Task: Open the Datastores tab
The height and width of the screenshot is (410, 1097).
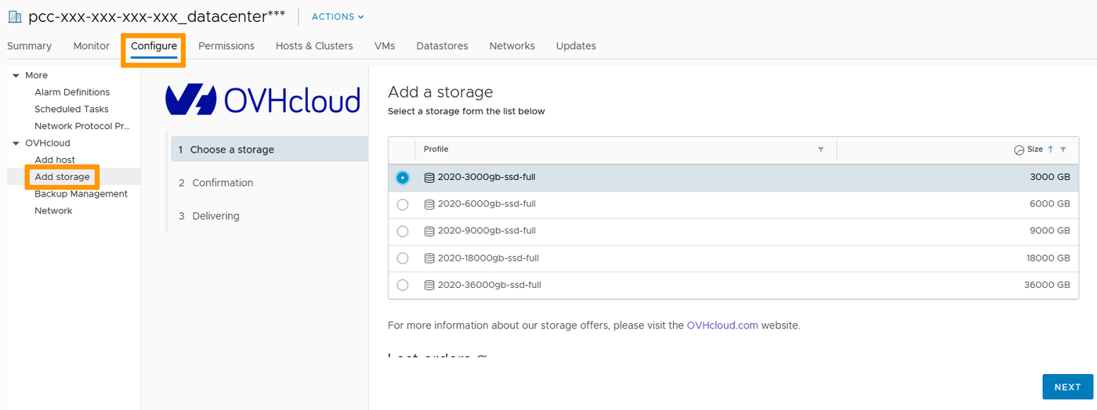Action: [442, 46]
